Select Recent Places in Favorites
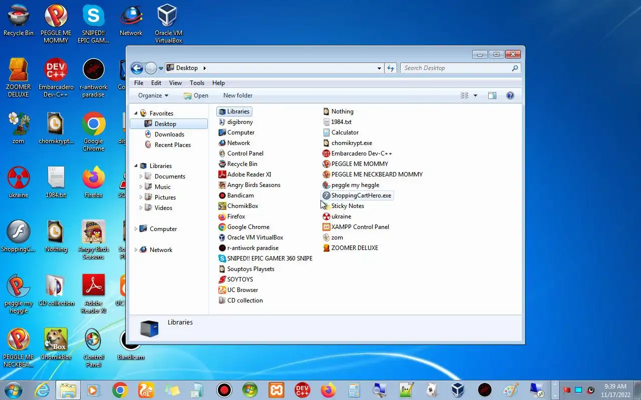Viewport: 641px width, 400px height. point(172,145)
